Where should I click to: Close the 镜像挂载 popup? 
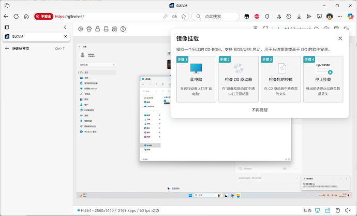pos(340,38)
